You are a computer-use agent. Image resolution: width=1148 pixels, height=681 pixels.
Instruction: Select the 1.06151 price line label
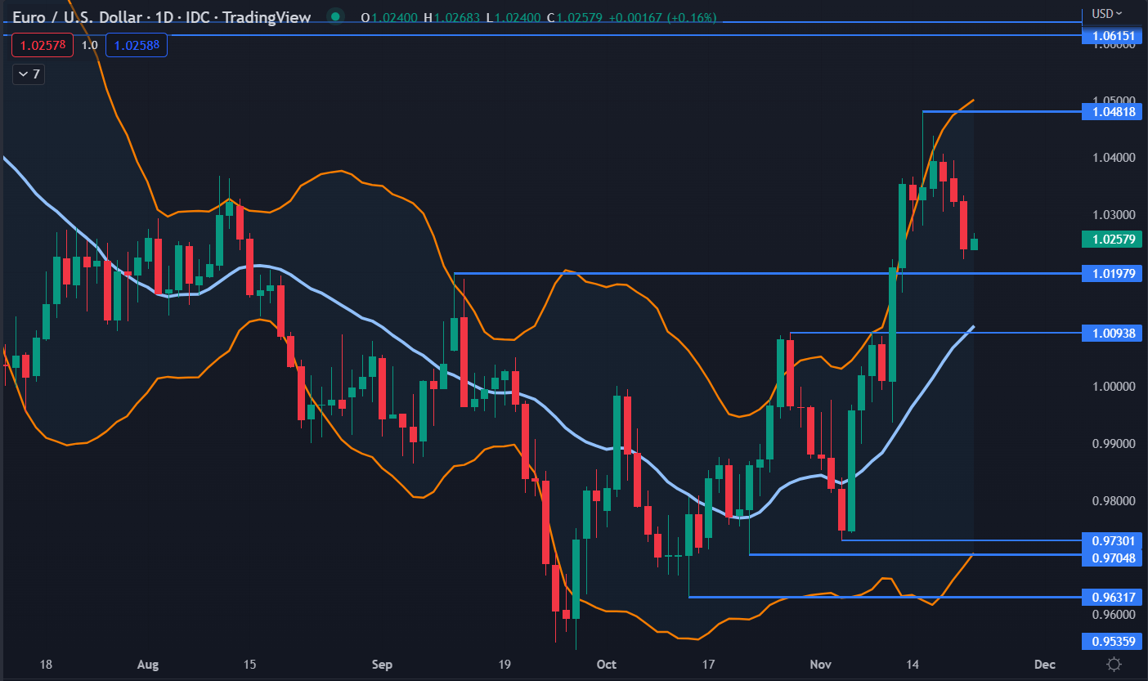pyautogui.click(x=1112, y=35)
